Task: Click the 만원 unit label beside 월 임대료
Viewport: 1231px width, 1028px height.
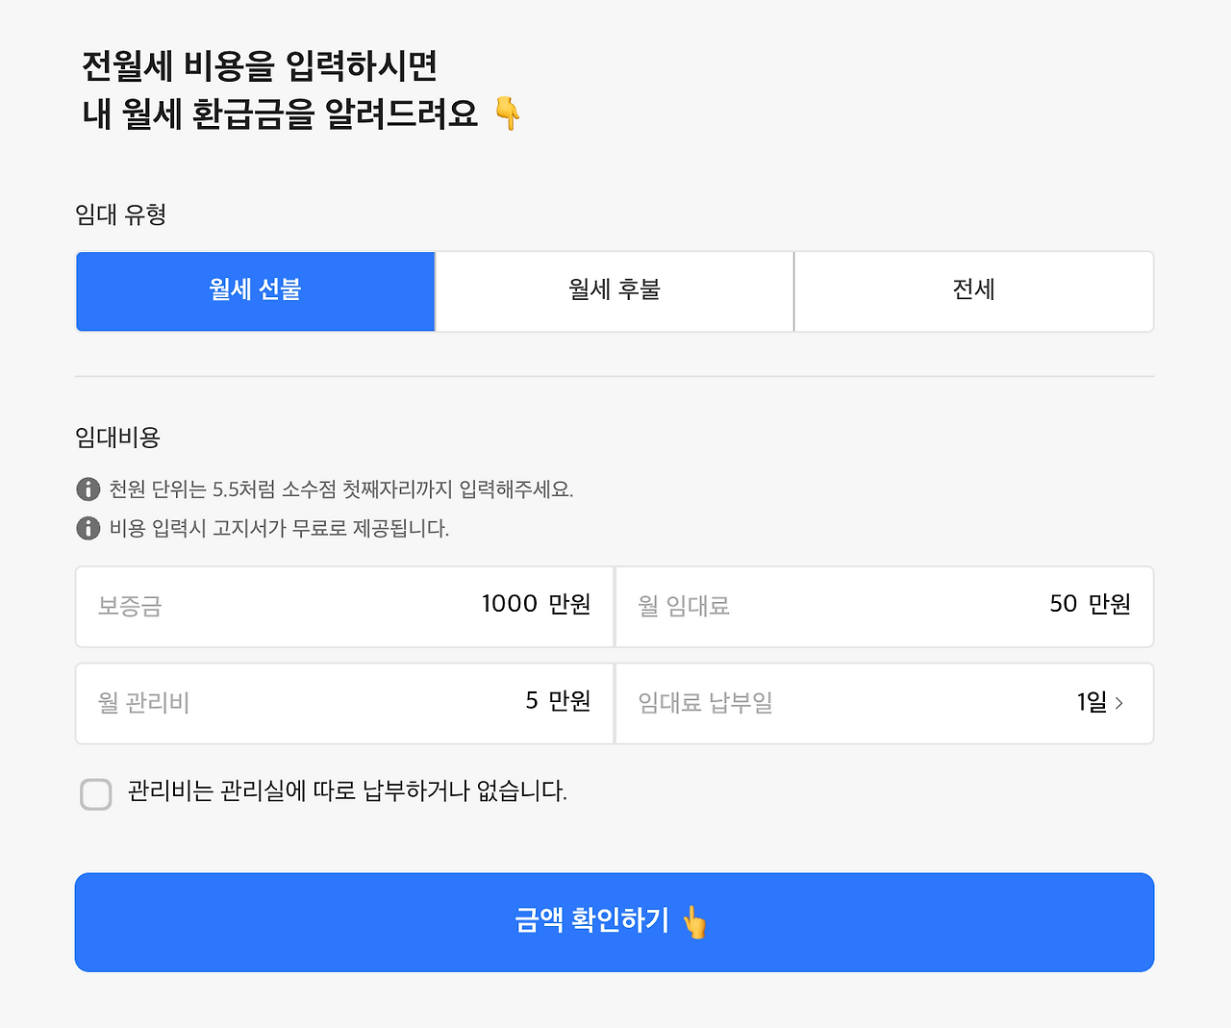Action: click(x=1112, y=604)
